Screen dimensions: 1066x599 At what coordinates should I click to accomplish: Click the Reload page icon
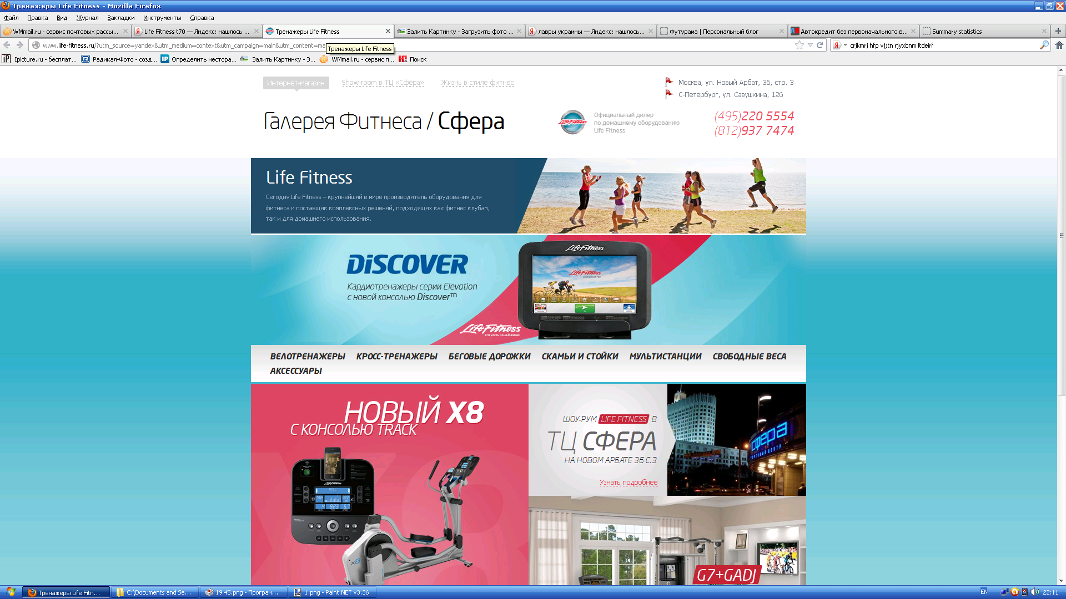(819, 45)
